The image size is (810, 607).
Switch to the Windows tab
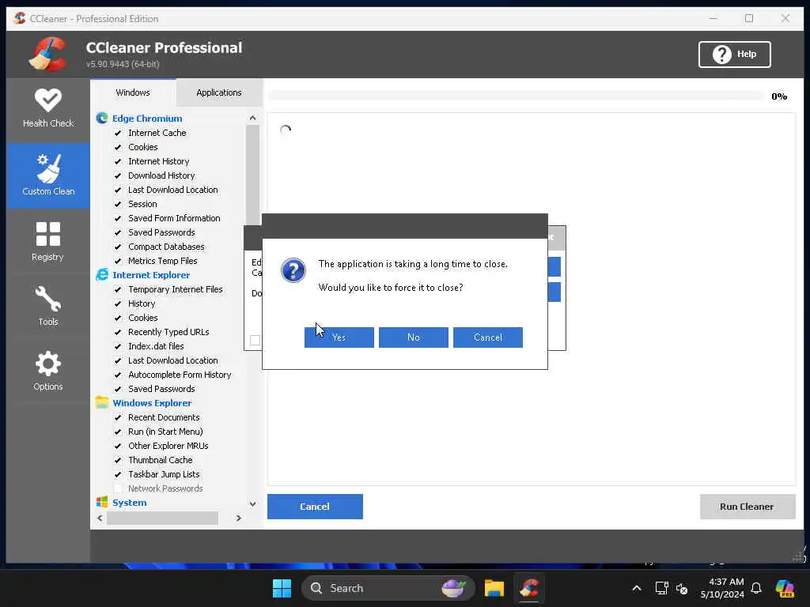coord(133,92)
